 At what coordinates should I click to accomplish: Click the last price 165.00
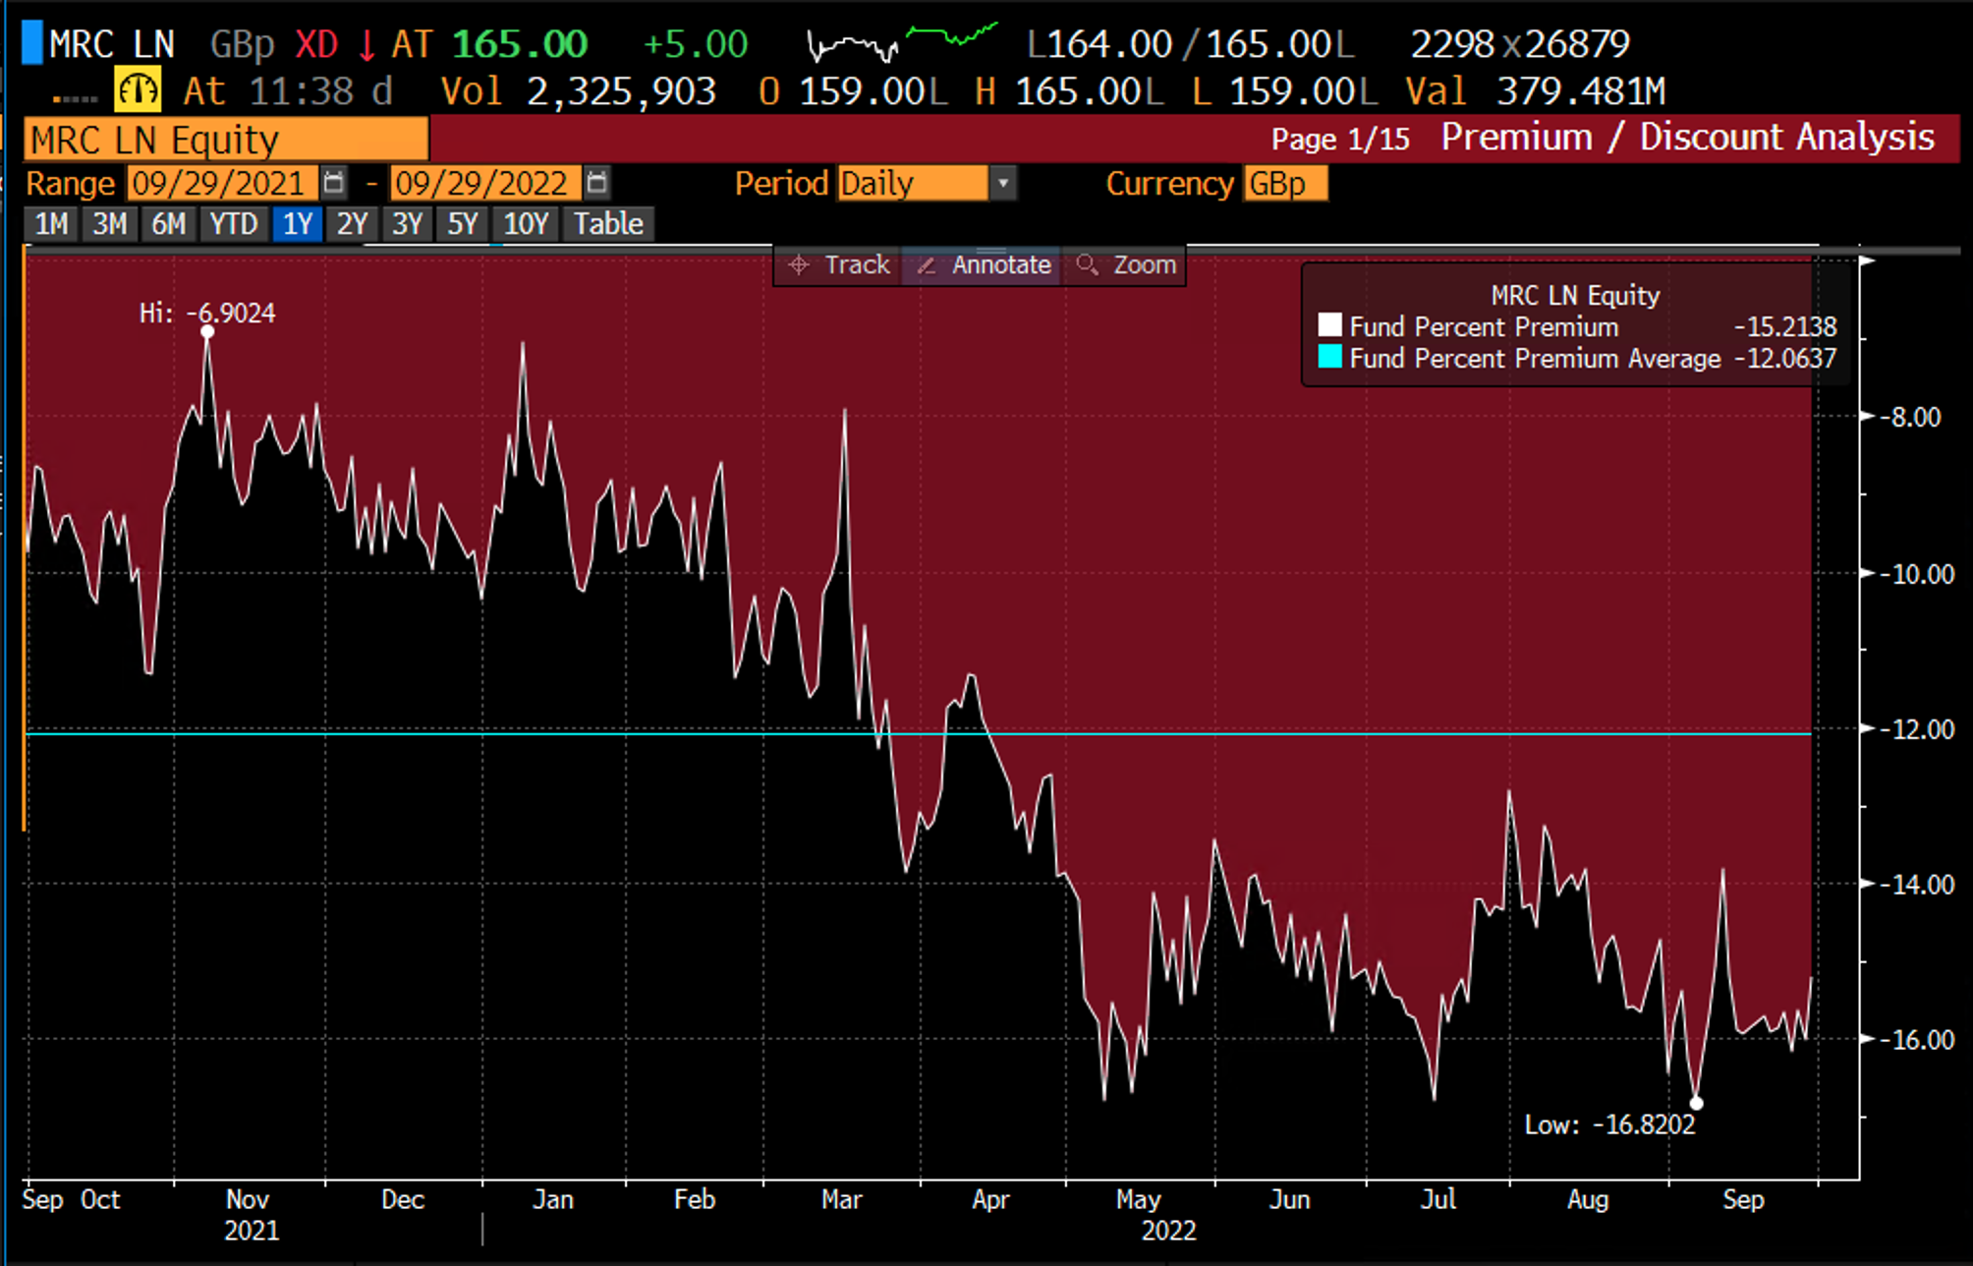click(520, 44)
